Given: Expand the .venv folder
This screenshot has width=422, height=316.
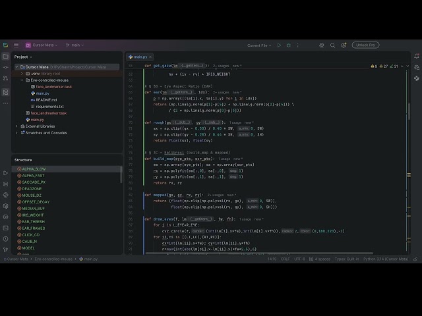Looking at the screenshot, I should 22,74.
